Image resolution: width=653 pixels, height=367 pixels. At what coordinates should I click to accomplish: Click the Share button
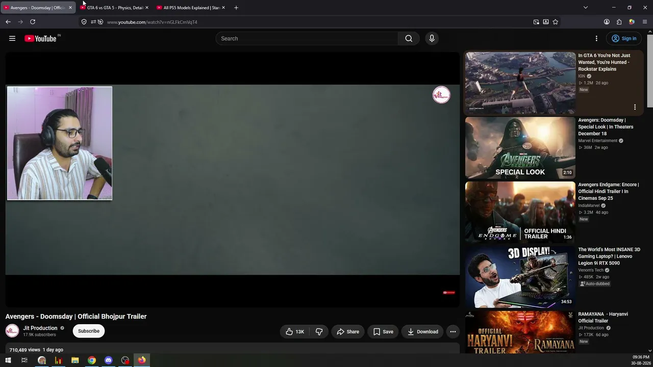(348, 332)
